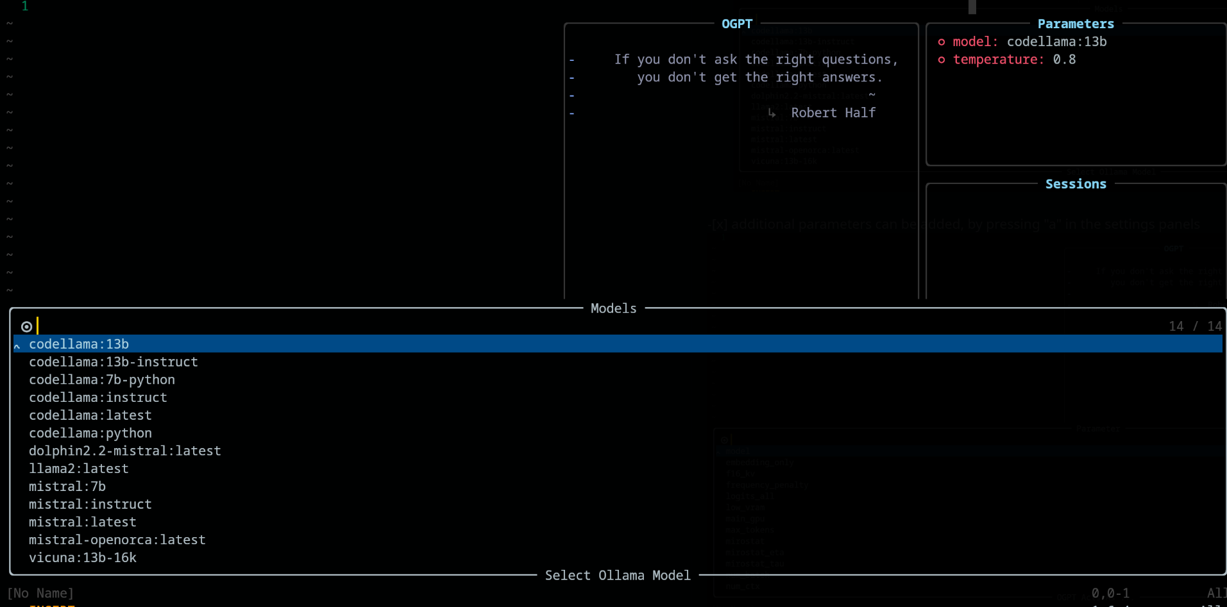Select llama2:latest from models
1227x607 pixels.
pyautogui.click(x=79, y=469)
